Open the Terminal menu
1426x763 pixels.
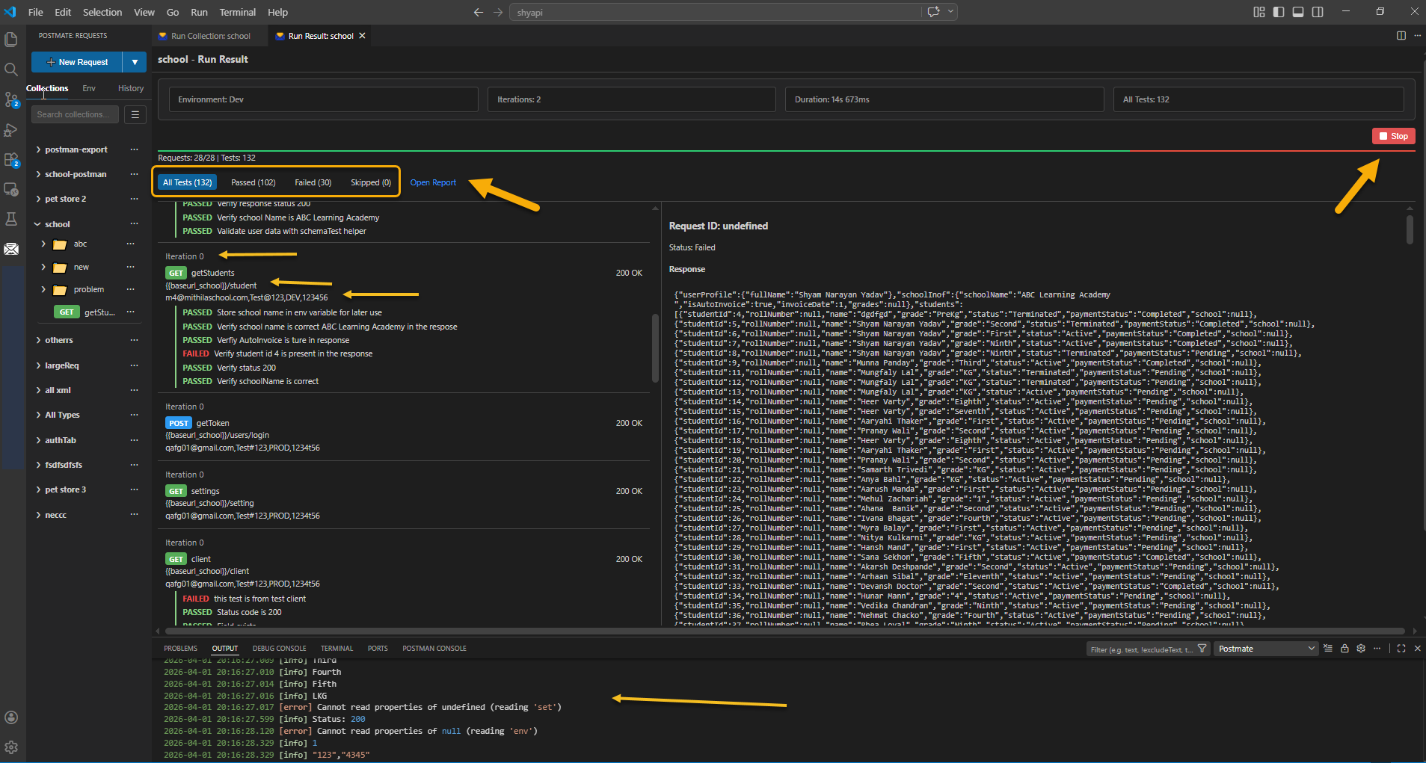(237, 12)
